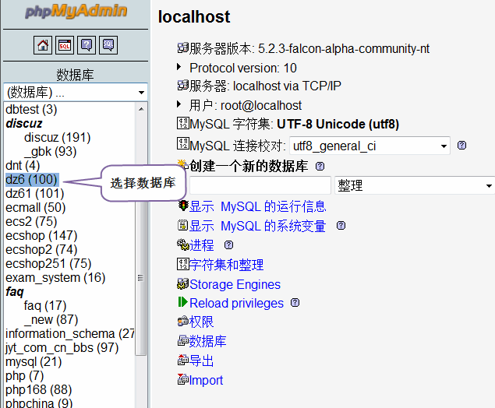Expand the discuz database group
Viewport: 495px width, 408px height.
(x=24, y=123)
